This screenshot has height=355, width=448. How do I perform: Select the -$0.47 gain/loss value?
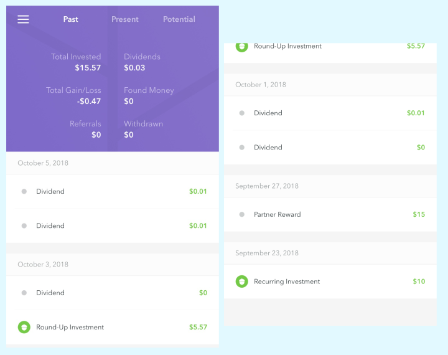coord(89,102)
